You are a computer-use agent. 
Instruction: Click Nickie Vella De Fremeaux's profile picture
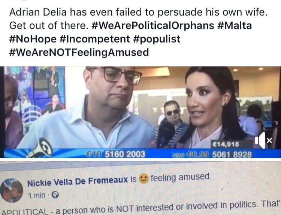12,190
